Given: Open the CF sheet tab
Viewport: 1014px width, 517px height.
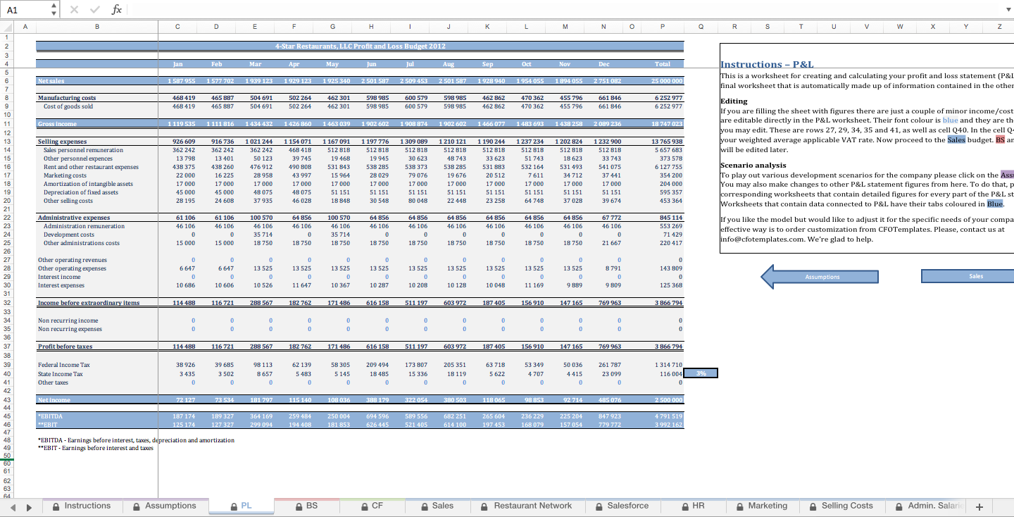Looking at the screenshot, I should click(372, 506).
